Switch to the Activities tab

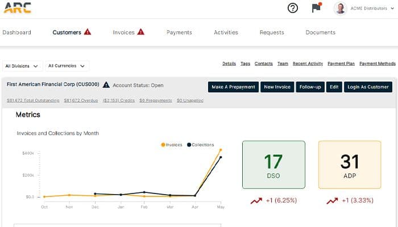click(226, 32)
